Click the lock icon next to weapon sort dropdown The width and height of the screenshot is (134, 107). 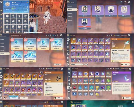pyautogui.click(x=87, y=64)
